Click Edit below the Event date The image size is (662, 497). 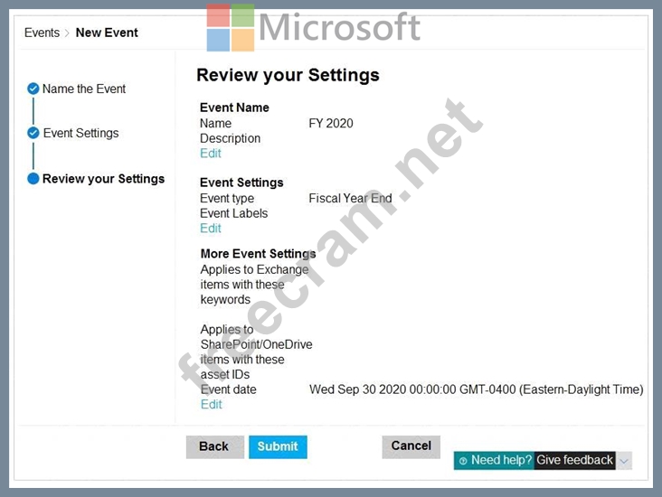coord(211,404)
